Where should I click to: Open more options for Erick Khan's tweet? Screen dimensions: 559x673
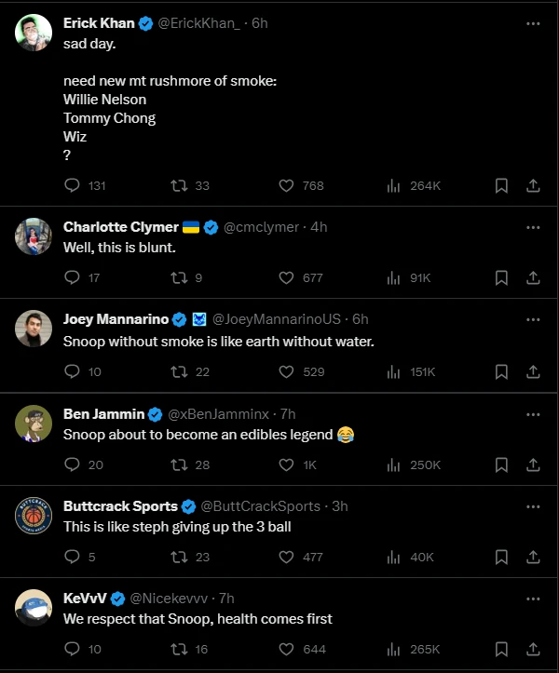[x=533, y=24]
